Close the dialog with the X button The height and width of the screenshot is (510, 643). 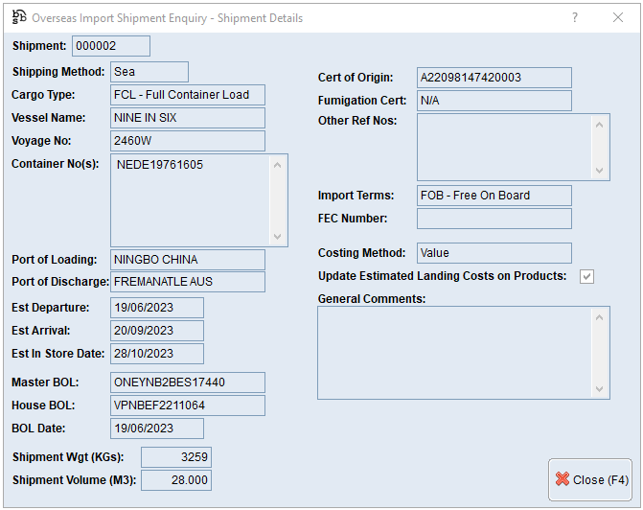click(618, 17)
